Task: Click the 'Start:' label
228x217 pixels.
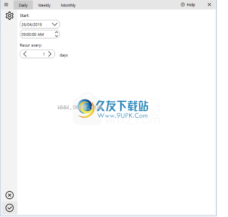Action: (x=24, y=16)
